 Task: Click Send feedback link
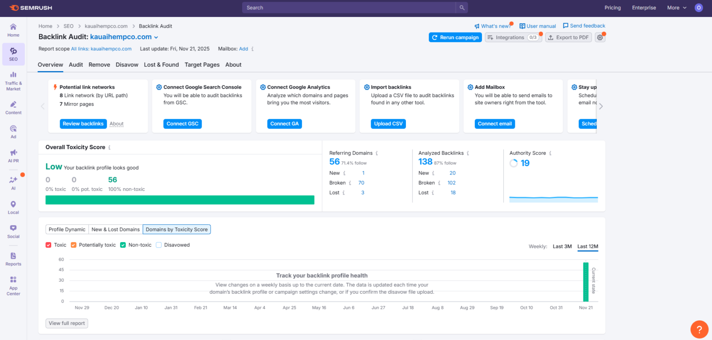(584, 26)
